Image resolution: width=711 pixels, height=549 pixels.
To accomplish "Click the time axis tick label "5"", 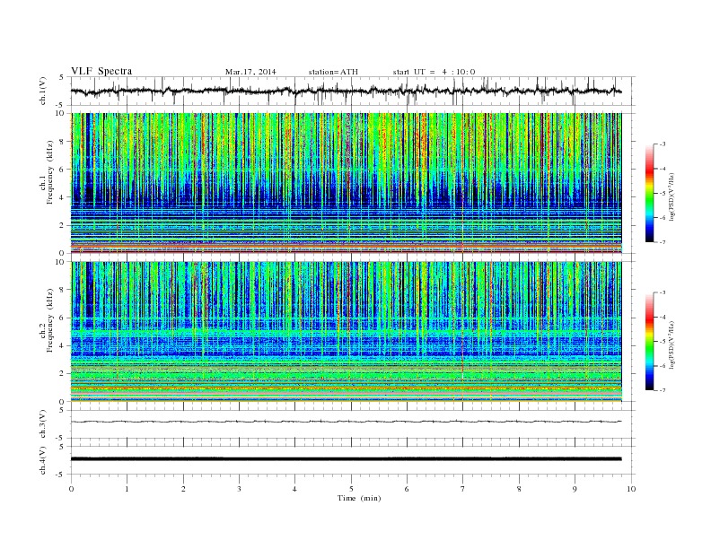I will 351,489.
